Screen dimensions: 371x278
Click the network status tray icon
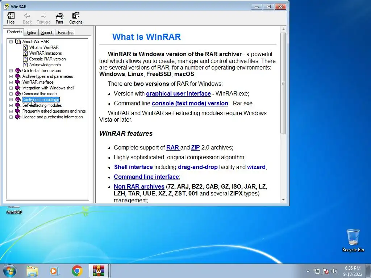click(x=317, y=271)
